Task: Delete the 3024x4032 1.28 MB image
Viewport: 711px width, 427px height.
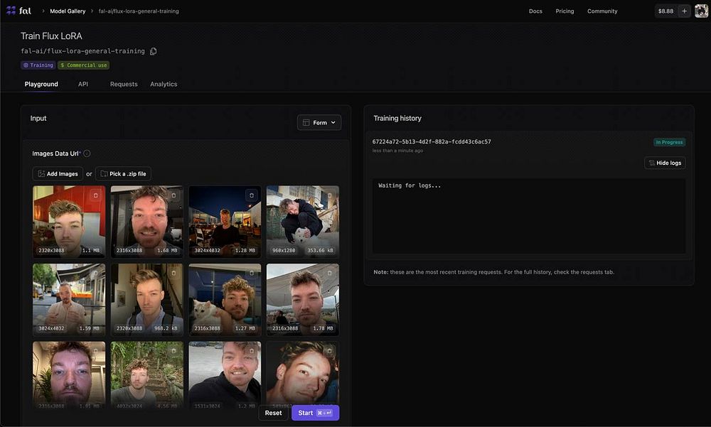Action: pyautogui.click(x=252, y=195)
